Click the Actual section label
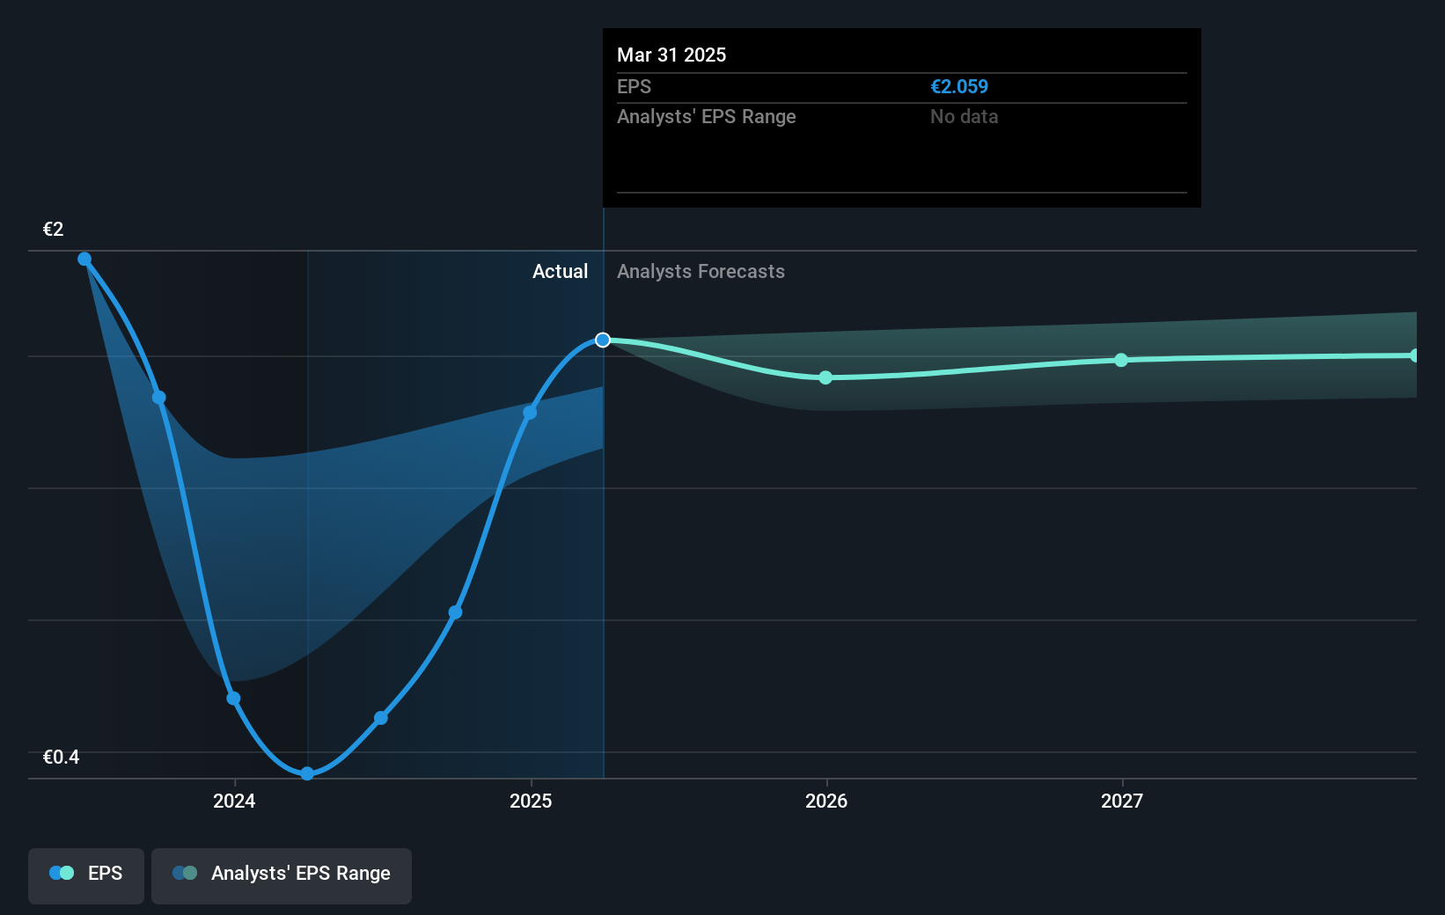This screenshot has width=1445, height=915. tap(560, 271)
